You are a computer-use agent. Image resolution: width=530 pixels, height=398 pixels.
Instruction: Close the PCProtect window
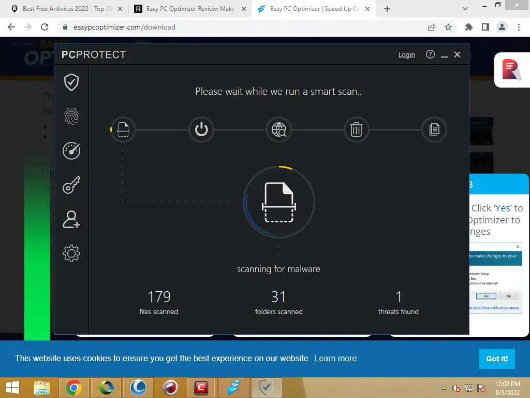click(x=458, y=54)
